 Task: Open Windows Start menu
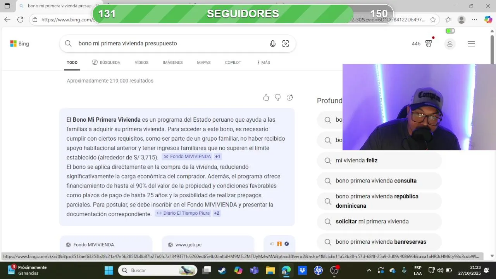click(x=109, y=270)
